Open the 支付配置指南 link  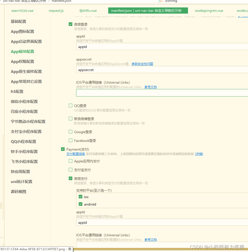pos(76,154)
